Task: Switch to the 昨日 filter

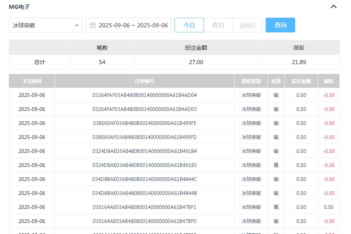Action: point(218,25)
